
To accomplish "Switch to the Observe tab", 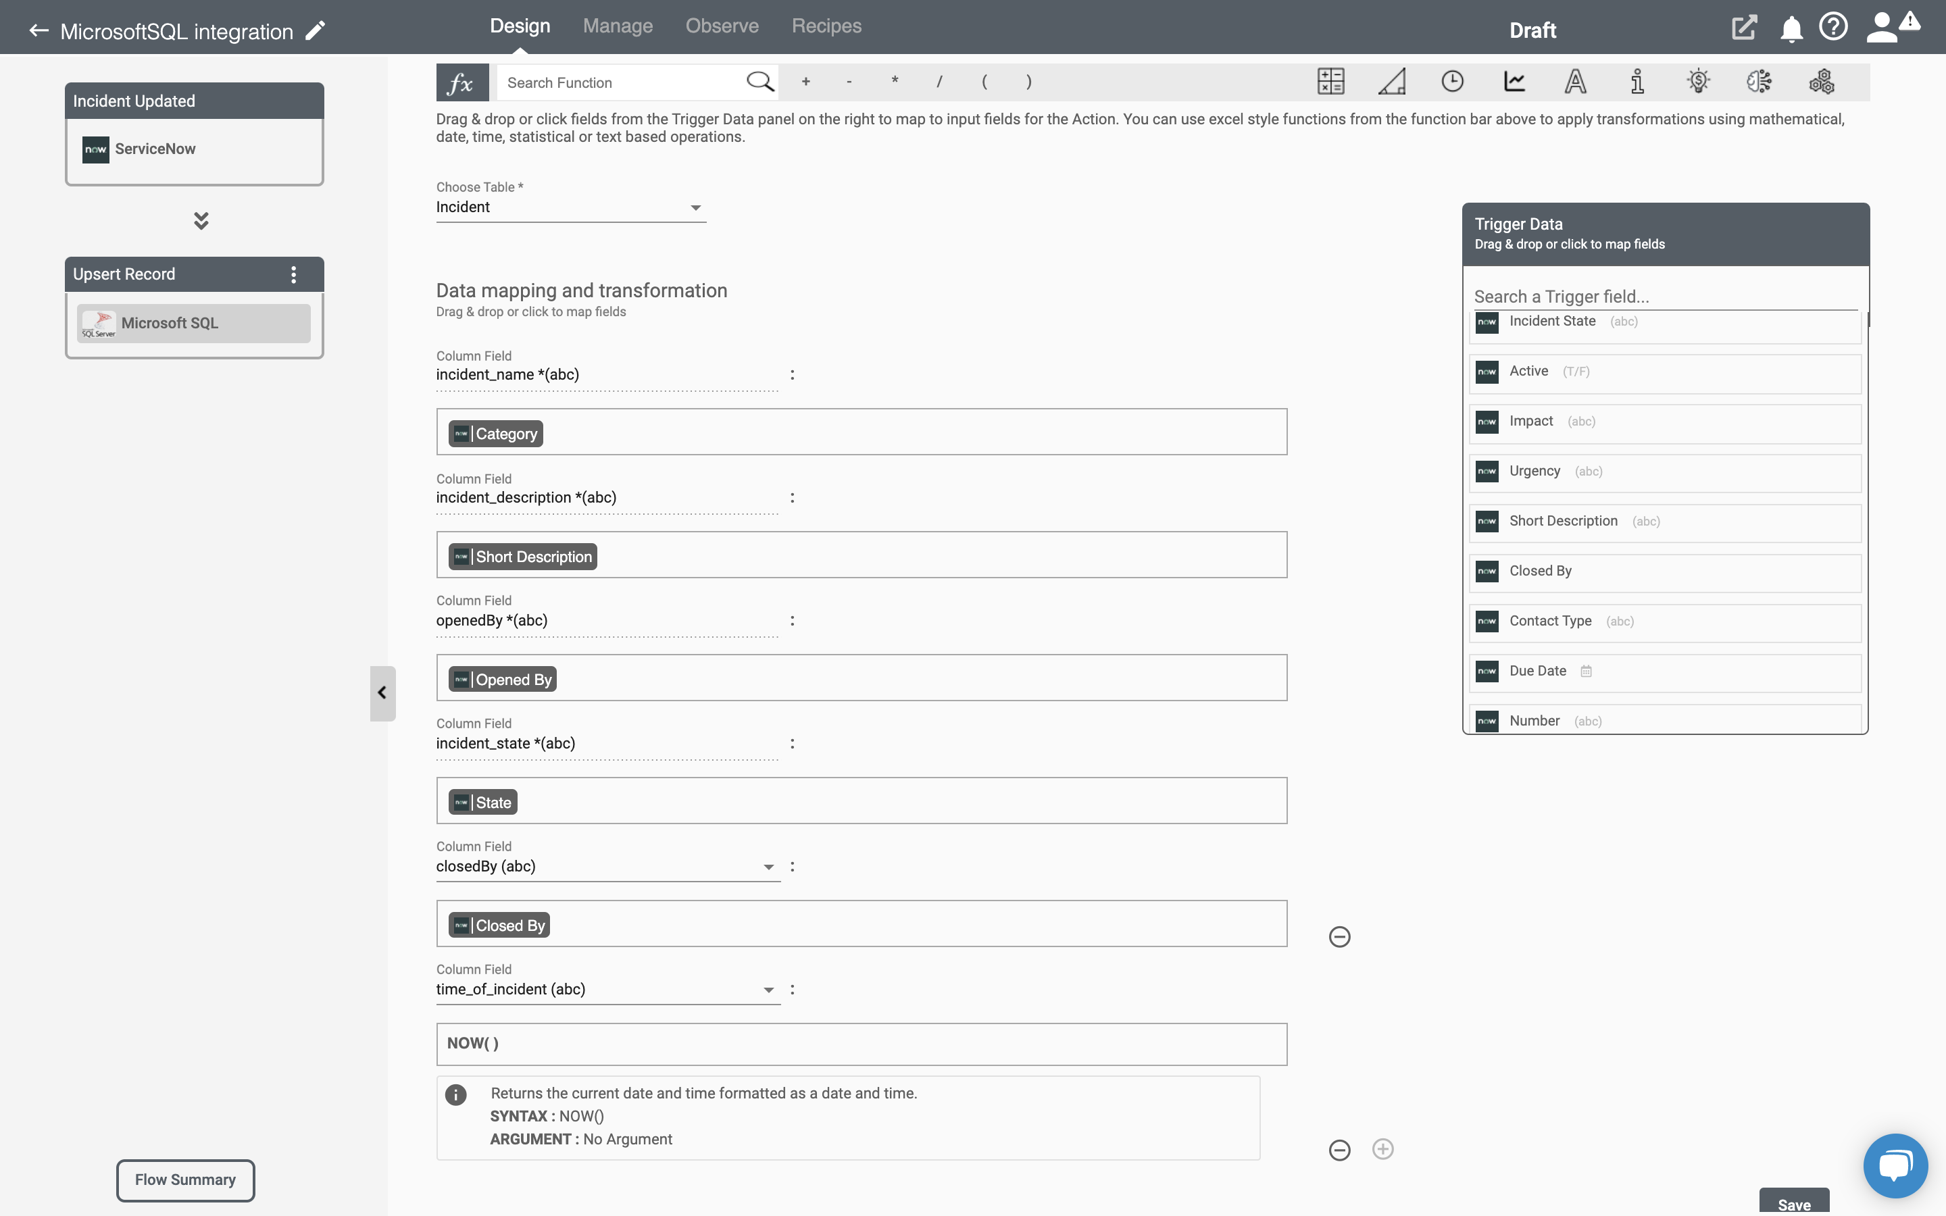I will click(723, 25).
